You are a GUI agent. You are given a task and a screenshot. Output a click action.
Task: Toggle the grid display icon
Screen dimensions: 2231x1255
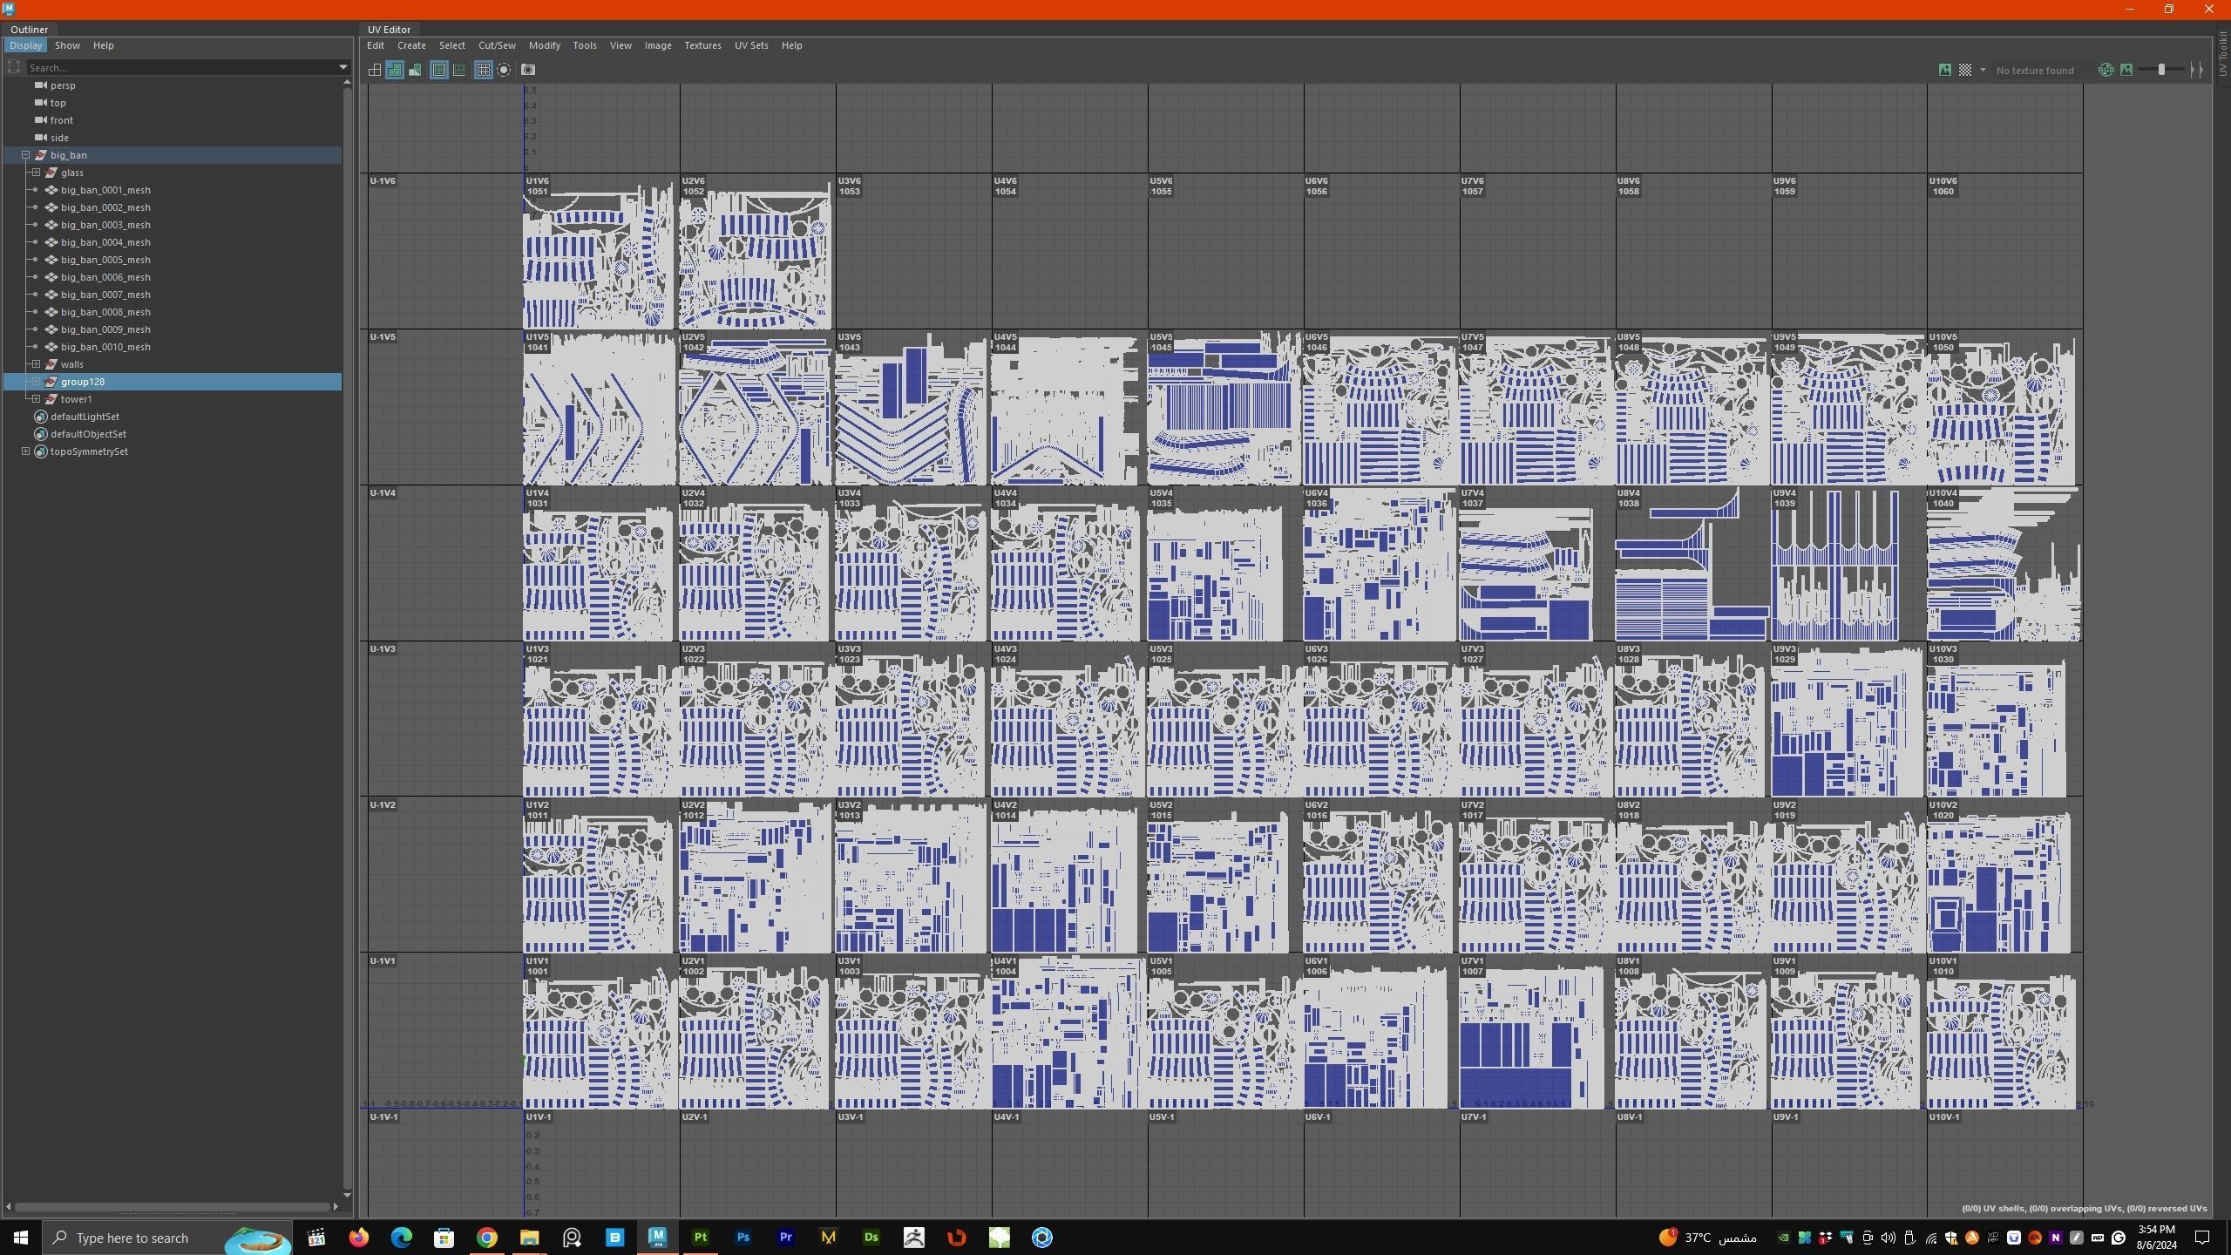pyautogui.click(x=484, y=70)
